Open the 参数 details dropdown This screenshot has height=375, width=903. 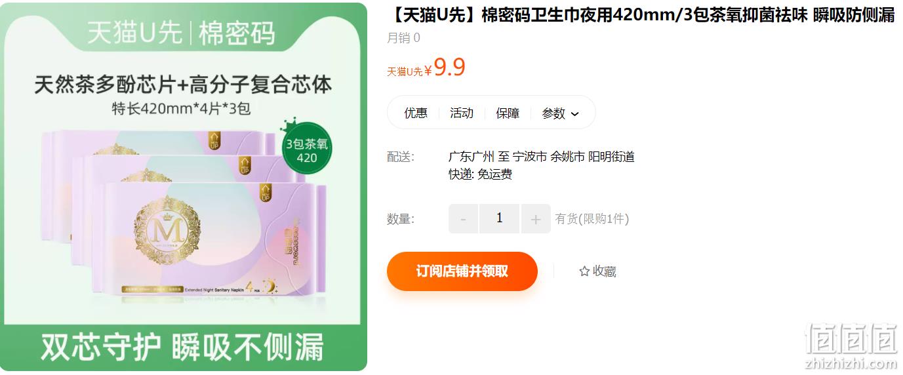(560, 113)
